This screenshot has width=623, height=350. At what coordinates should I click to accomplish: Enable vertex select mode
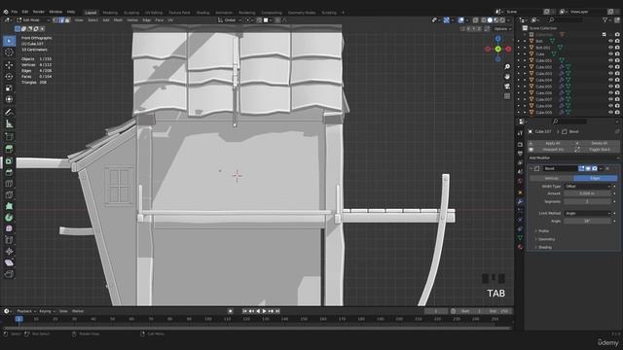(x=55, y=19)
